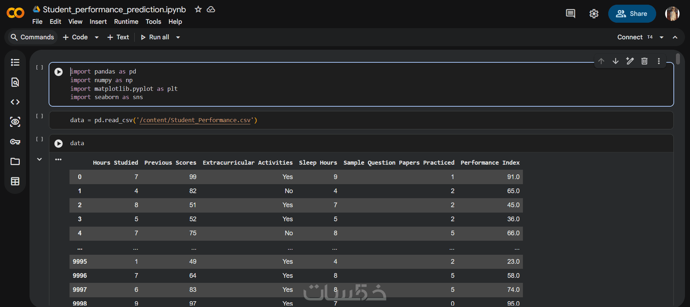
Task: Click the read_csv code cell editor
Action: 324,120
